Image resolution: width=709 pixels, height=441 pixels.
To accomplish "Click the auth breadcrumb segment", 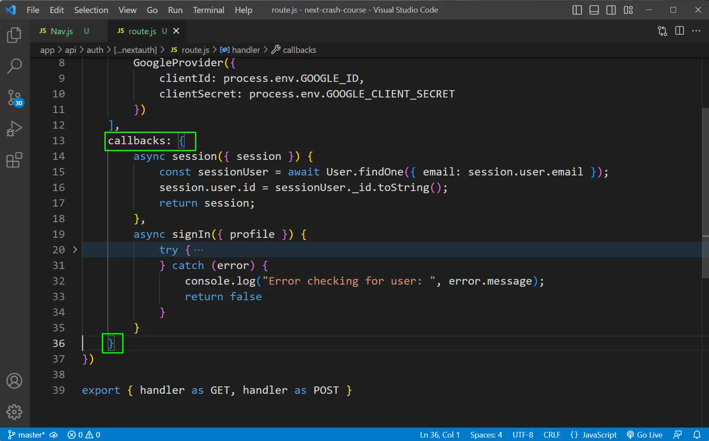I will tap(95, 50).
